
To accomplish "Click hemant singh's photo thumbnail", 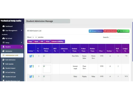I will [x=47, y=69].
